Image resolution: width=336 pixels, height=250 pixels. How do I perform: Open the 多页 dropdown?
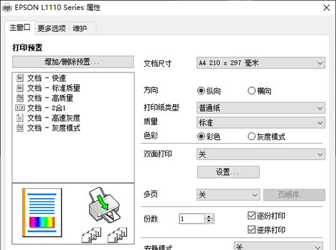[x=228, y=195]
